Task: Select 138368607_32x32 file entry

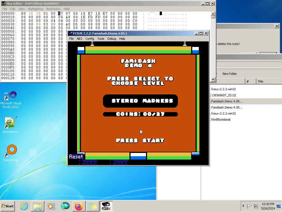Action: [x=224, y=95]
